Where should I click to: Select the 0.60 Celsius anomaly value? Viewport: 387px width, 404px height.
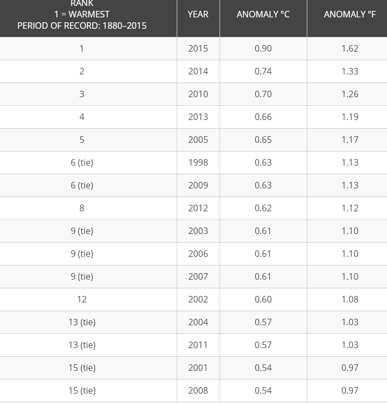pyautogui.click(x=263, y=299)
